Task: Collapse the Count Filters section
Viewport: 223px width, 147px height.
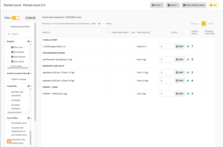Action: [31, 118]
